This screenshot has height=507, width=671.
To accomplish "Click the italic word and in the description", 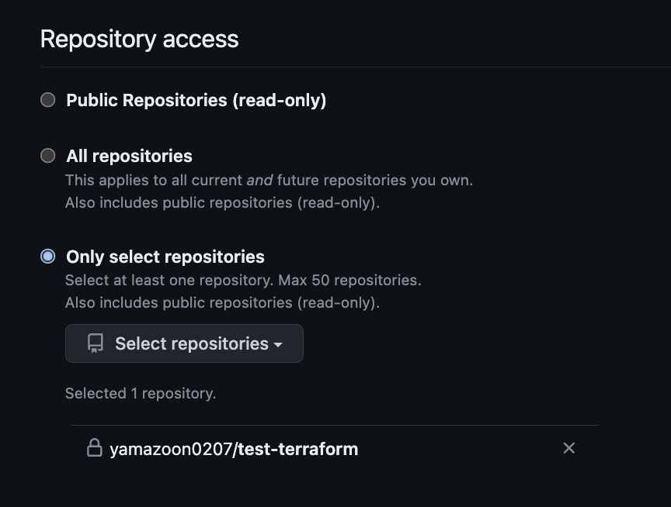I will 259,181.
